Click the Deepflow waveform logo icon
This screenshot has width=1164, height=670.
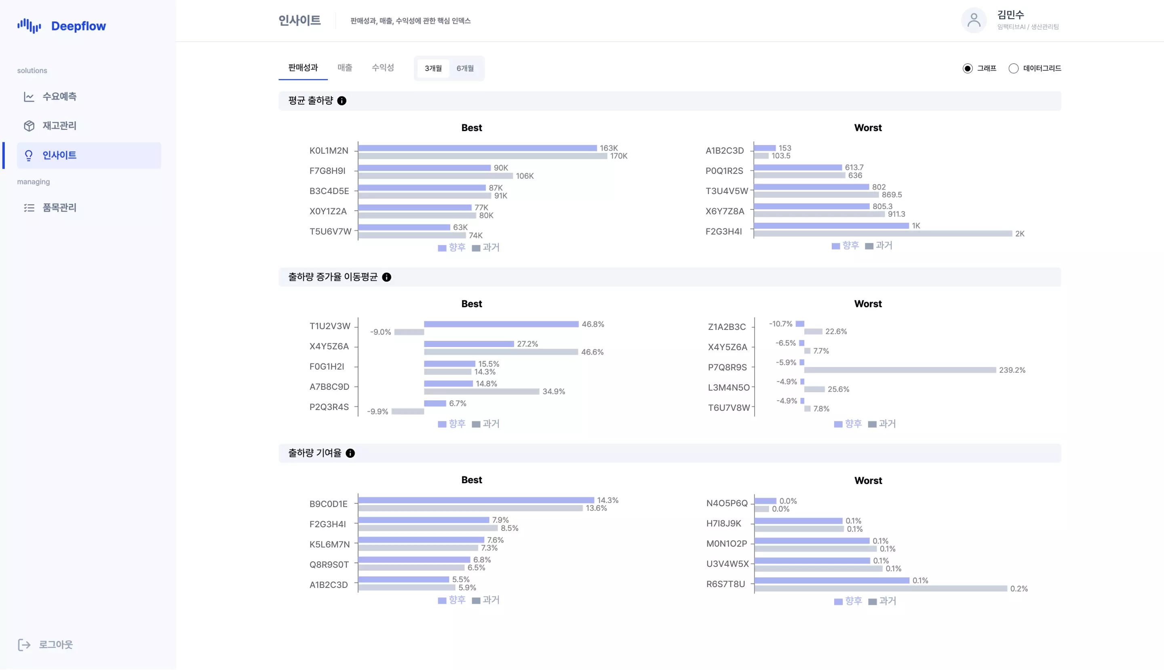coord(29,26)
